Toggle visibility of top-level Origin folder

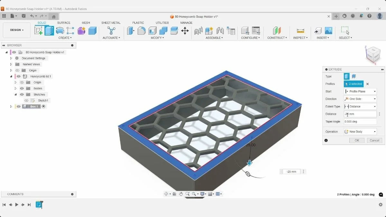click(x=17, y=70)
